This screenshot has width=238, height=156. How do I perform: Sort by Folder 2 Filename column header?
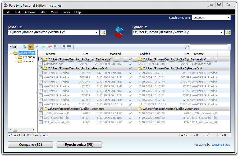tap(204, 54)
